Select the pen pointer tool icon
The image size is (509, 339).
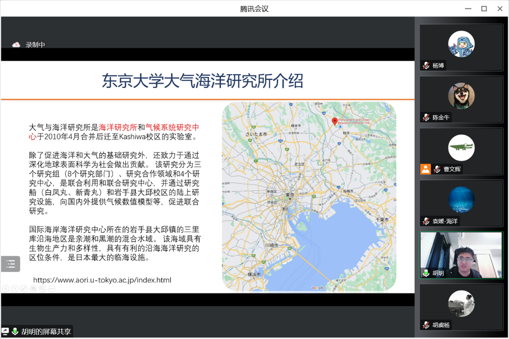click(x=24, y=289)
